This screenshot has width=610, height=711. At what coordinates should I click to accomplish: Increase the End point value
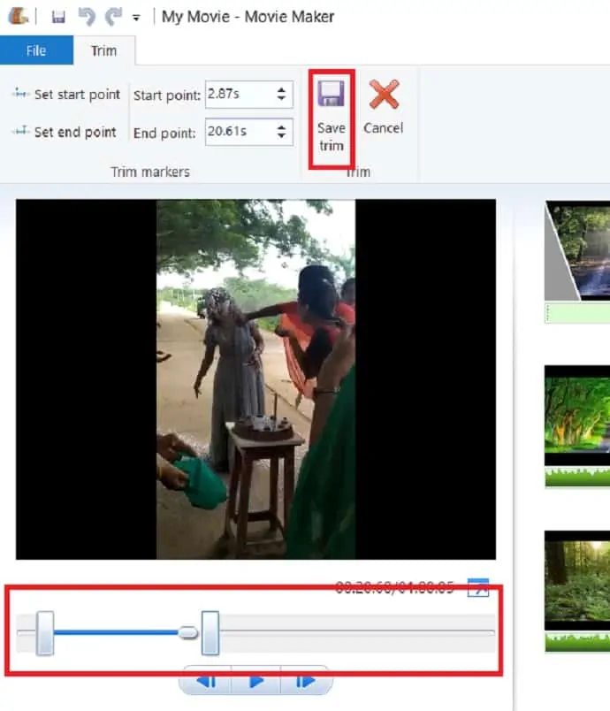coord(281,127)
